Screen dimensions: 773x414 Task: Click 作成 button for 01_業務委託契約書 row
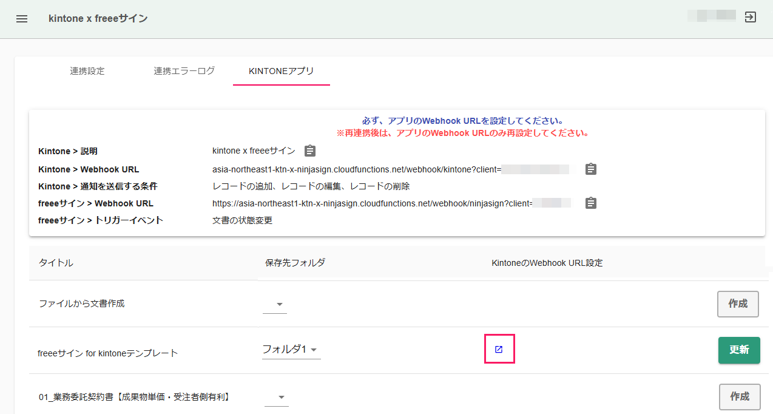740,396
